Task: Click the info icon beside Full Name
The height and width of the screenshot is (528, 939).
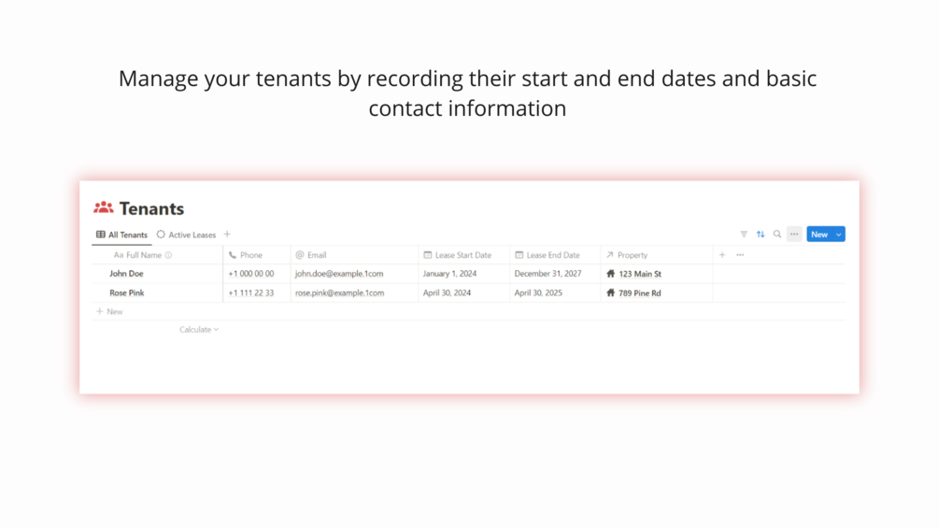Action: 168,255
